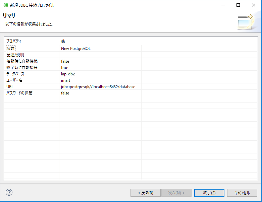Click the false value for 始動時に自動接続
262x202 pixels.
click(65, 61)
